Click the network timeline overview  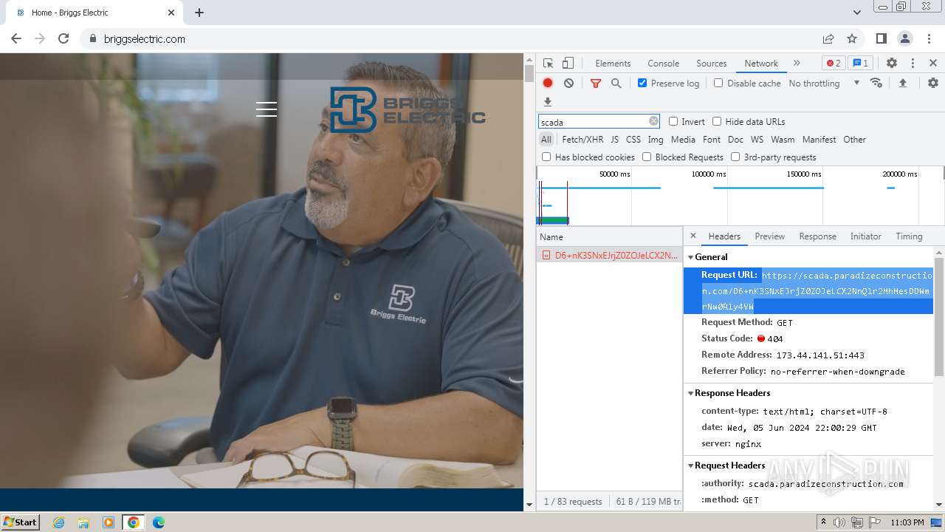point(738,199)
